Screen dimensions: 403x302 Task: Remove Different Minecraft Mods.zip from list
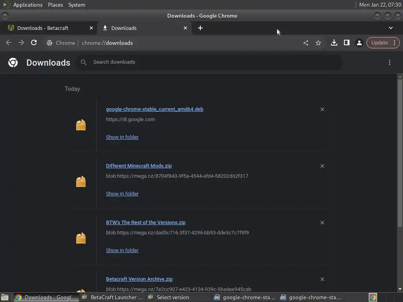pos(322,166)
